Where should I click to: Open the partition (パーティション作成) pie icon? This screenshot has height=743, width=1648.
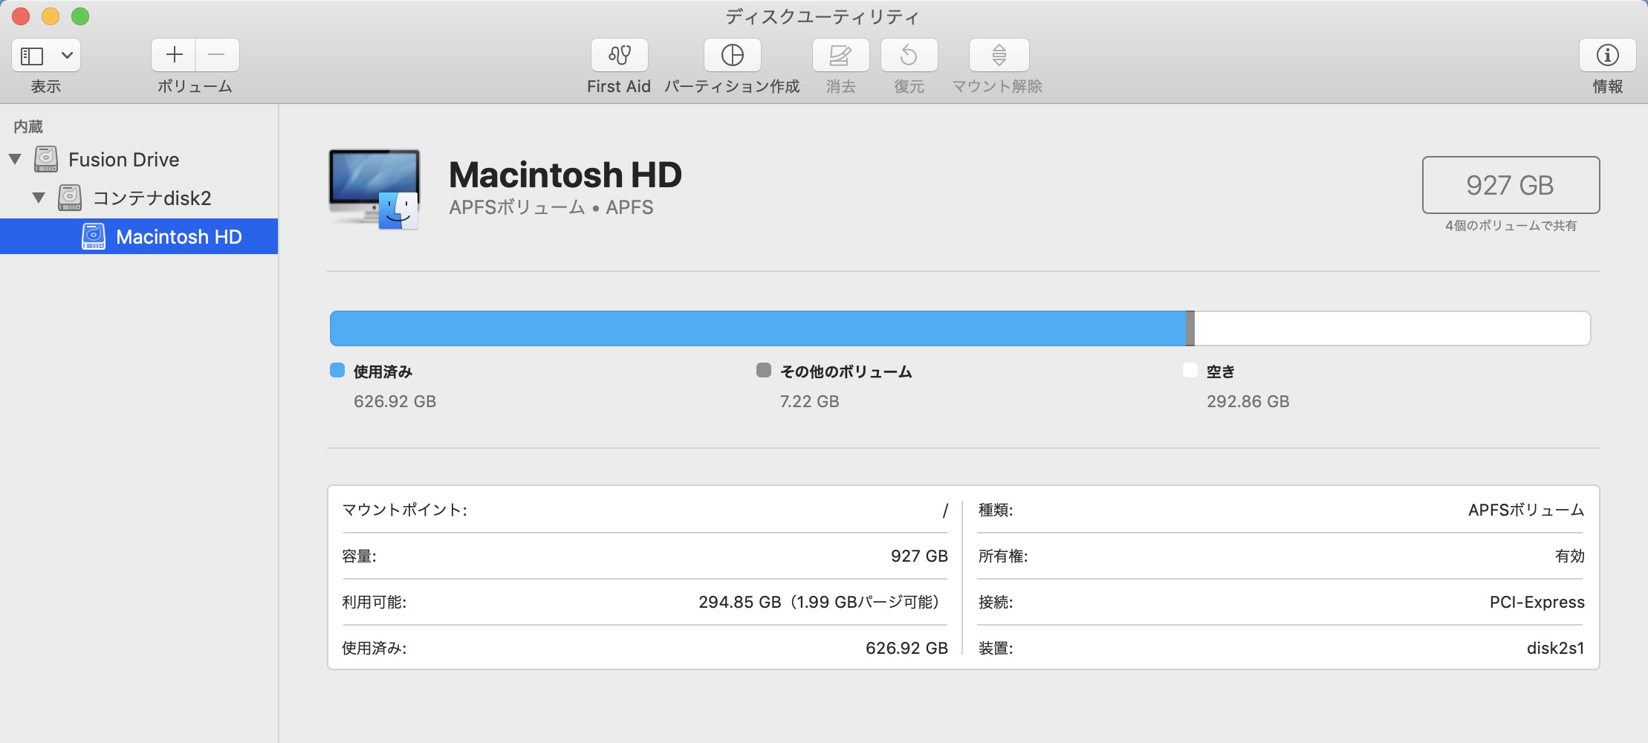click(733, 55)
